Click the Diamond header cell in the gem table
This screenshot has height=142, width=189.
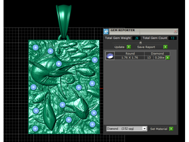(157, 54)
